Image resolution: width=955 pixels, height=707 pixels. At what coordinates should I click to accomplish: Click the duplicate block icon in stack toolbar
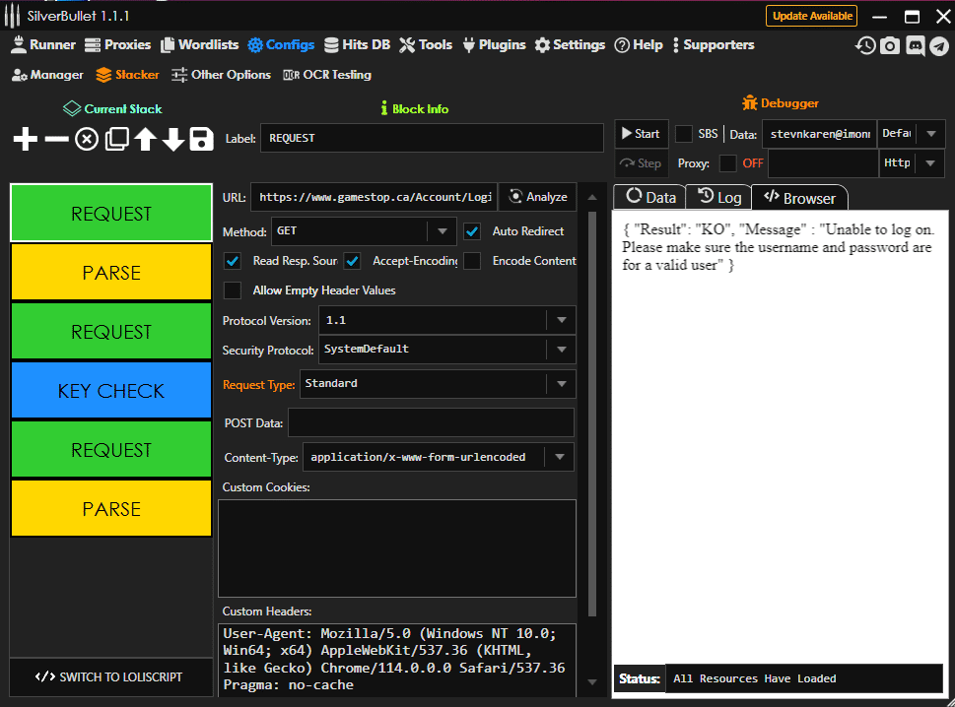click(x=116, y=139)
